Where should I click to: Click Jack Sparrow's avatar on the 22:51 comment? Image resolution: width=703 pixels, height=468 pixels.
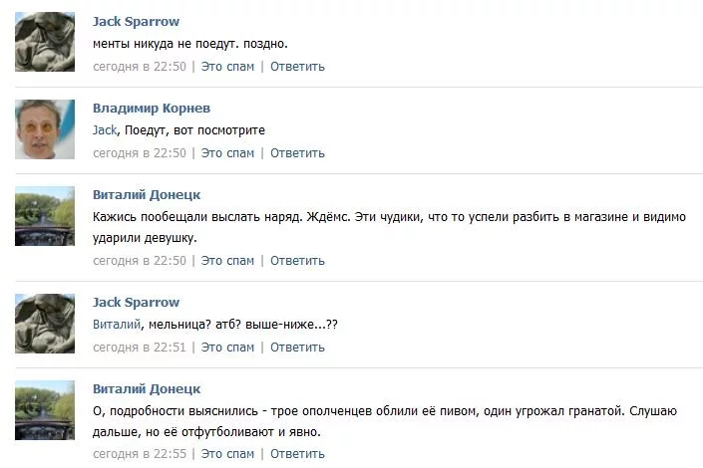(x=45, y=324)
